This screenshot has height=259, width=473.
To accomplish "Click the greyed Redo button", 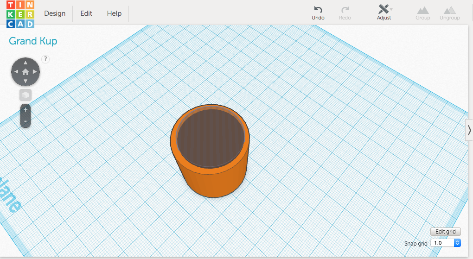I will [x=345, y=13].
